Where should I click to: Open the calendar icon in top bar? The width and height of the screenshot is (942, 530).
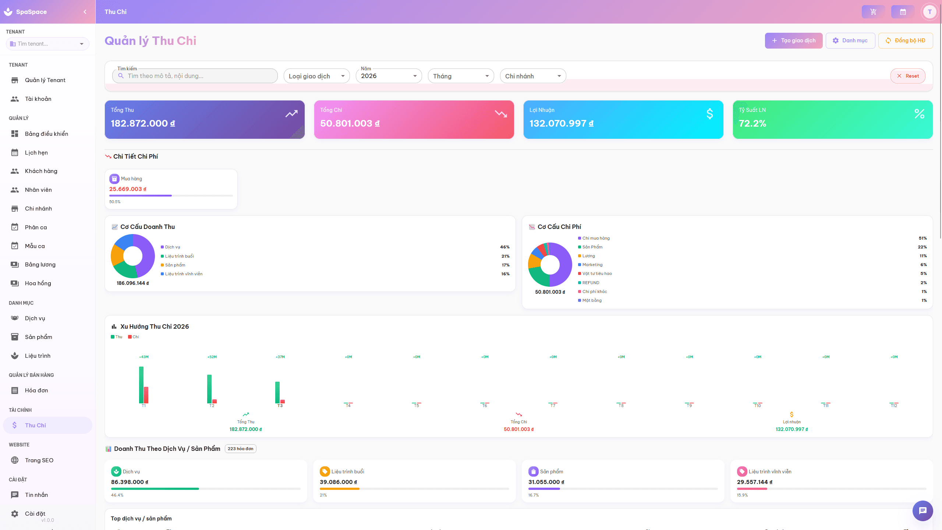[903, 12]
